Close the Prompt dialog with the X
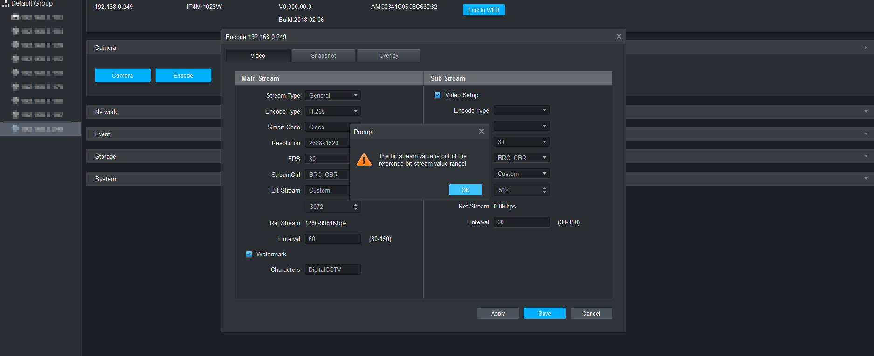The image size is (874, 356). (482, 131)
